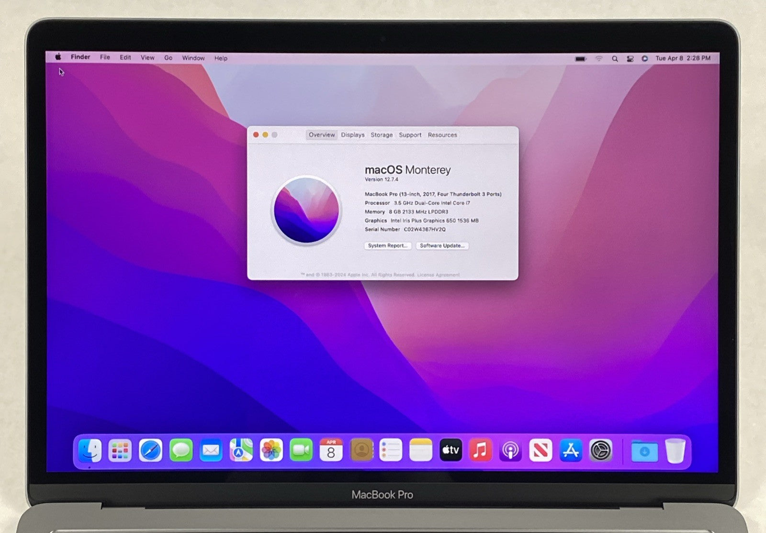Activate Siri from menu bar
766x533 pixels.
[645, 58]
